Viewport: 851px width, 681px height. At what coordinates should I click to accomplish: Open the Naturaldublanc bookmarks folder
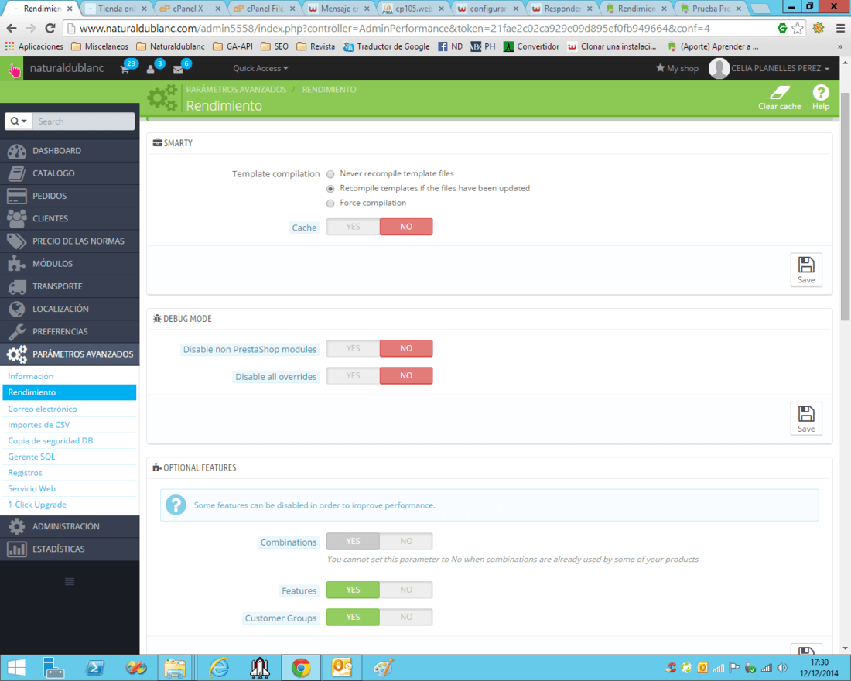pyautogui.click(x=170, y=46)
